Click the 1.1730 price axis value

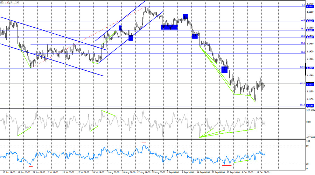(x=310, y=4)
